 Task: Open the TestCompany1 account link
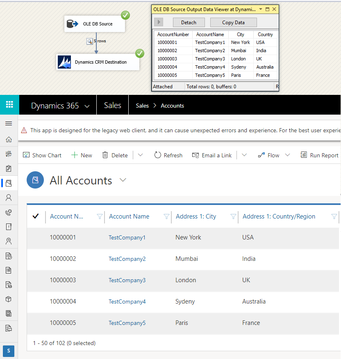[127, 238]
